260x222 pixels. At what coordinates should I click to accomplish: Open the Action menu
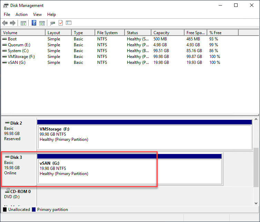coord(22,15)
